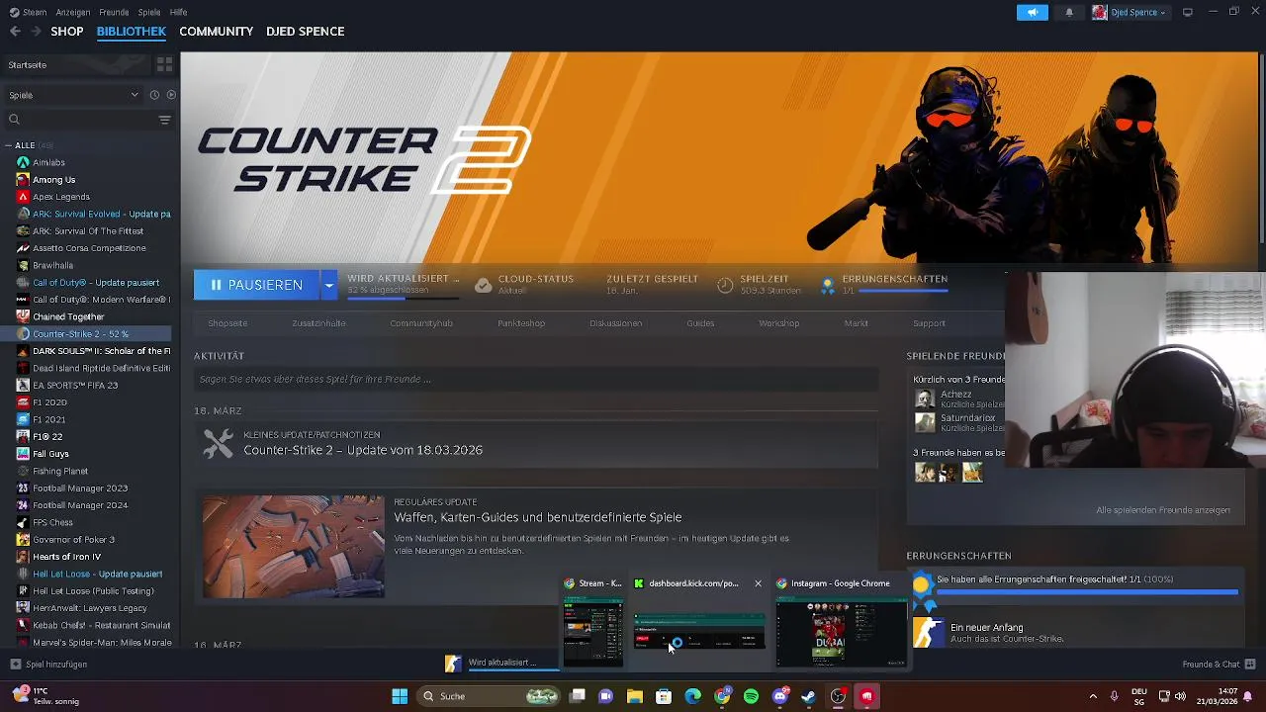1266x712 pixels.
Task: Click Spiel hinzufügen
Action: tap(48, 665)
